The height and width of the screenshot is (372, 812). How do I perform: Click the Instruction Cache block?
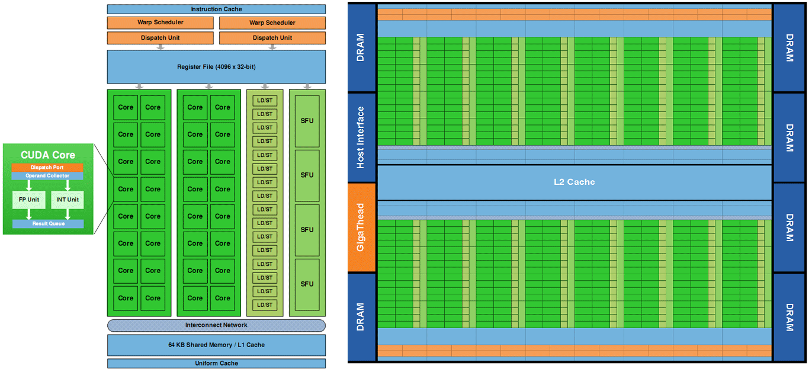pyautogui.click(x=216, y=9)
